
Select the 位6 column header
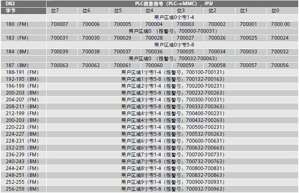pos(86,11)
